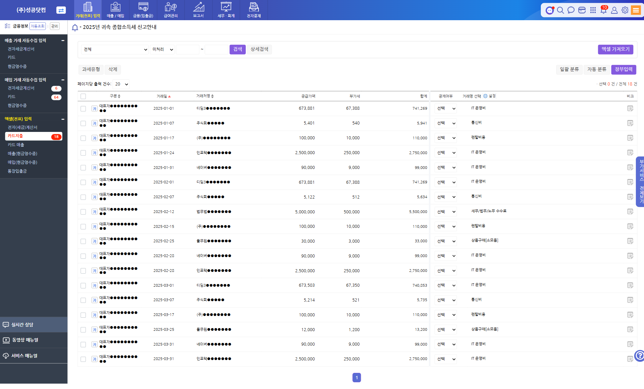Click the 장부입력 button

click(623, 69)
